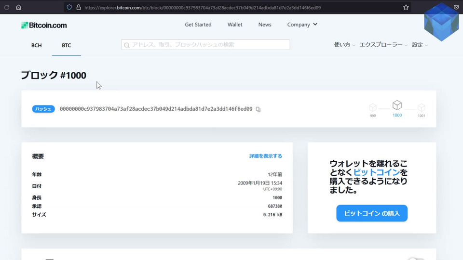The width and height of the screenshot is (463, 260).
Task: Open the News menu item
Action: tap(265, 25)
